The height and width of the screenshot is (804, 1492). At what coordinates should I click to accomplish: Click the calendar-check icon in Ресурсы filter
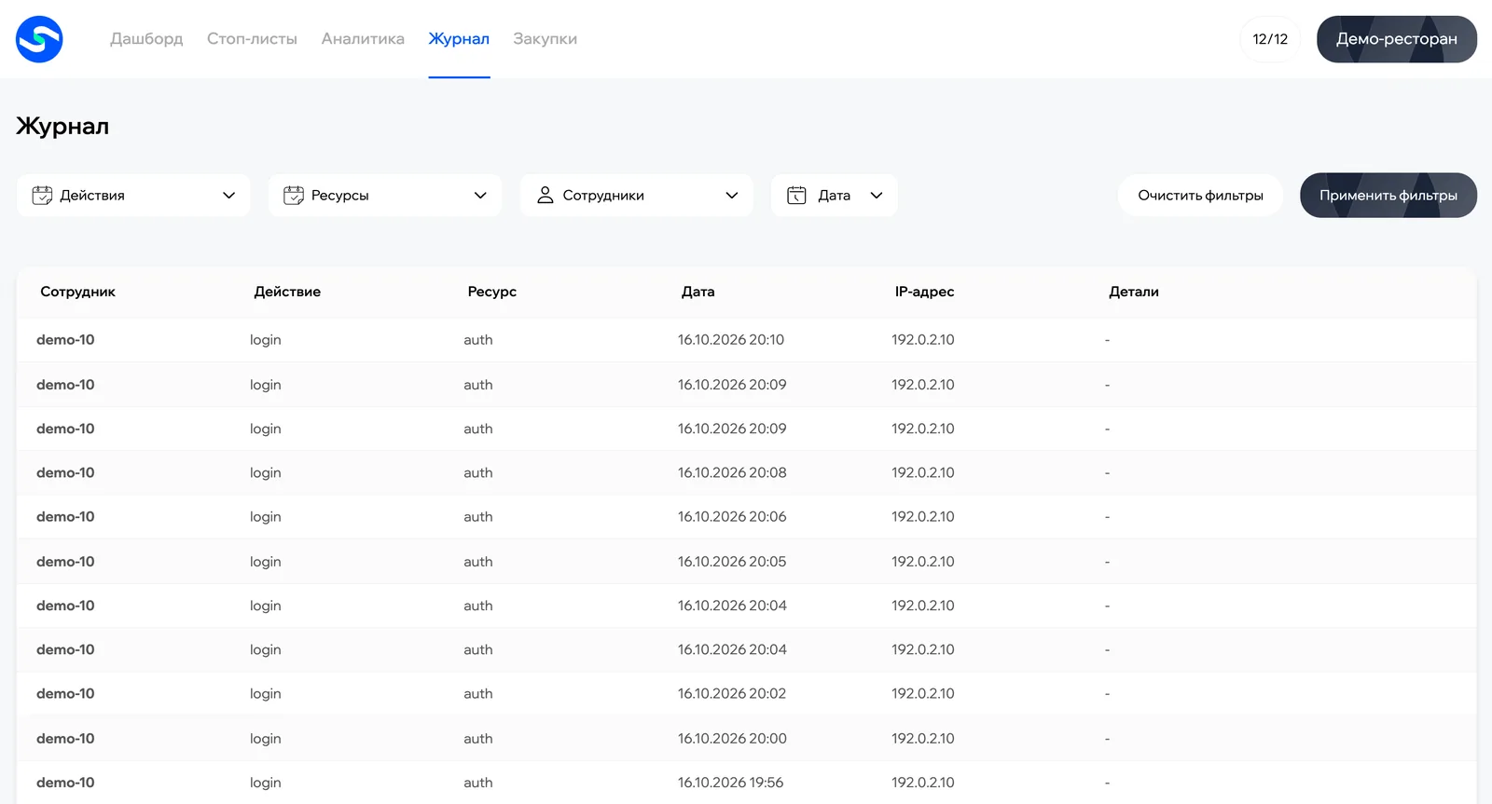coord(294,196)
